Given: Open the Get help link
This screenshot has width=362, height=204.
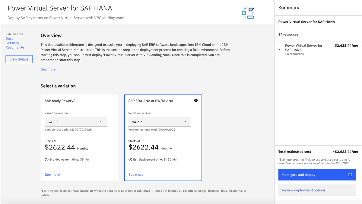Looking at the screenshot, I should click(x=12, y=43).
